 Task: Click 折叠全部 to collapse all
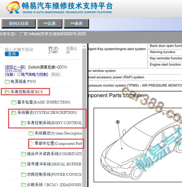pyautogui.click(x=71, y=50)
